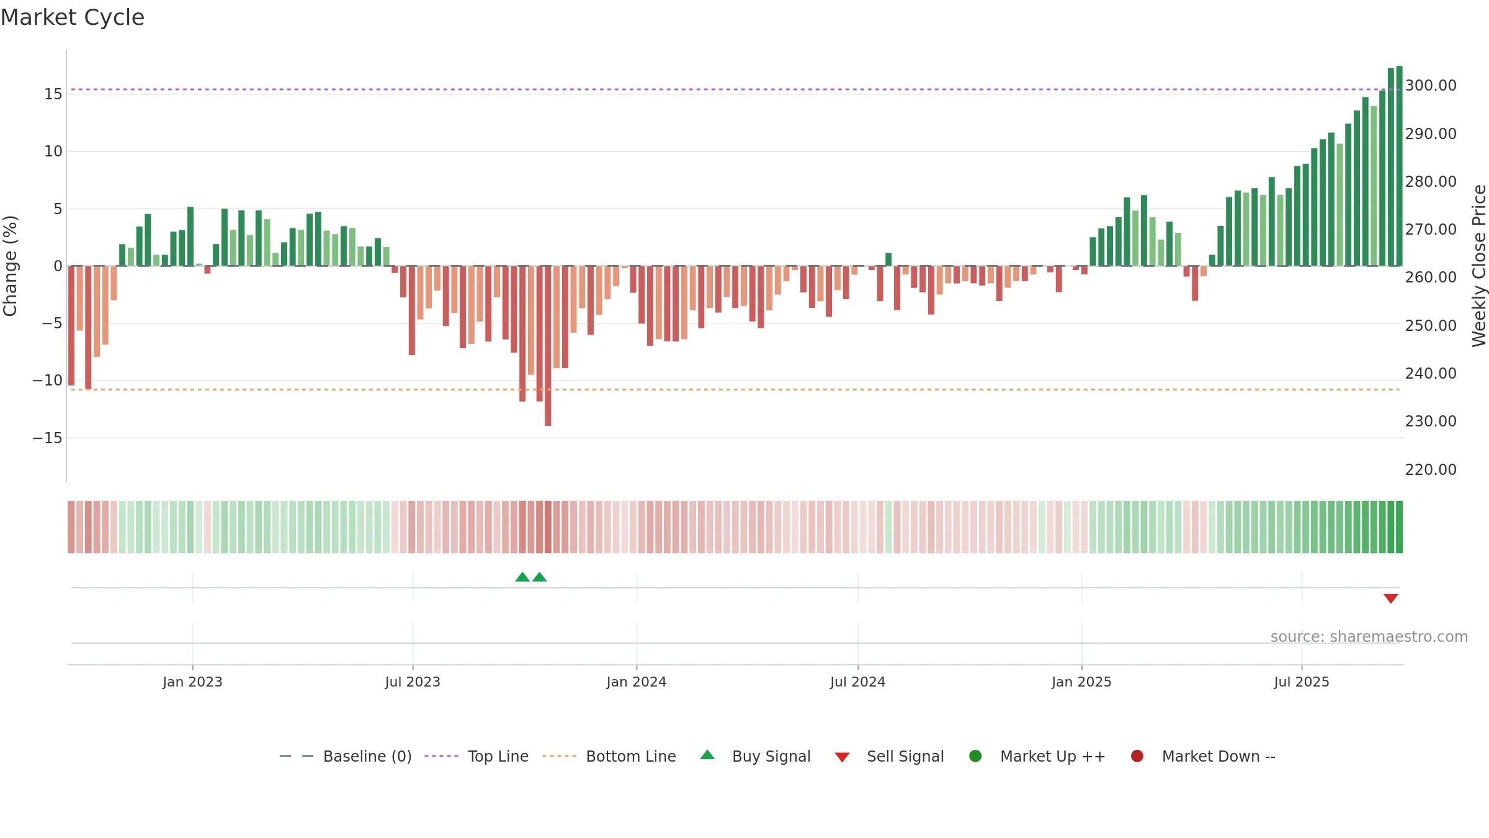Click the tallest green bar at chart end
Viewport: 1489px width, 838px height.
pyautogui.click(x=1400, y=166)
